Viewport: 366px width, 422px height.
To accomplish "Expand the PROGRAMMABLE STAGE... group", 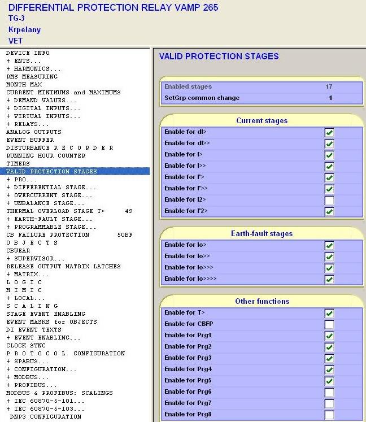I will (51, 227).
